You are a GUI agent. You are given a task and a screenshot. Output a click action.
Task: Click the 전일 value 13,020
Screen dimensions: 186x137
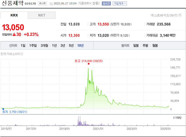coord(74,24)
